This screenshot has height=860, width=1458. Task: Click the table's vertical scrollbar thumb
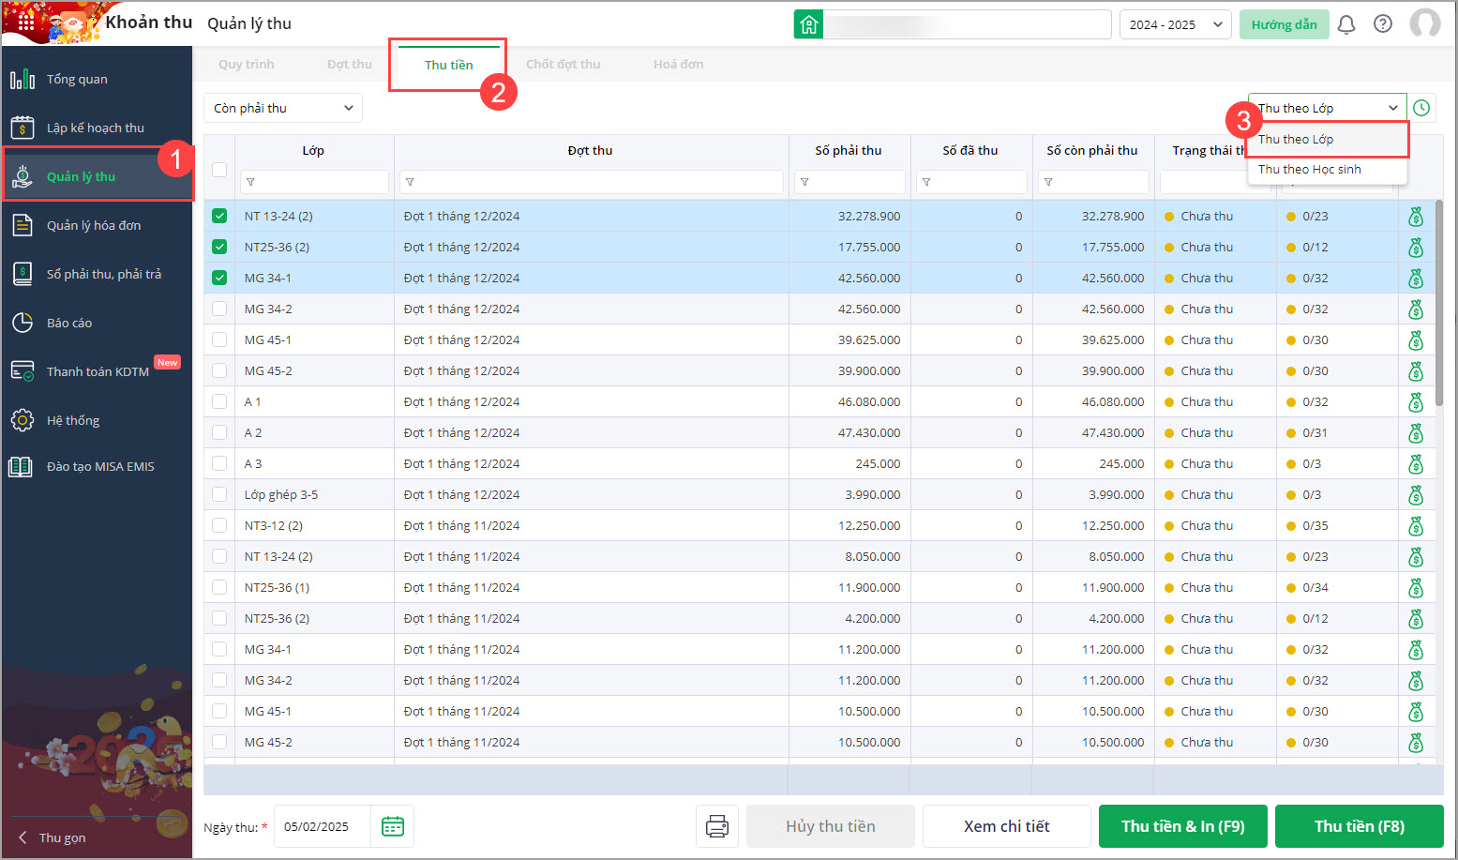click(1439, 302)
